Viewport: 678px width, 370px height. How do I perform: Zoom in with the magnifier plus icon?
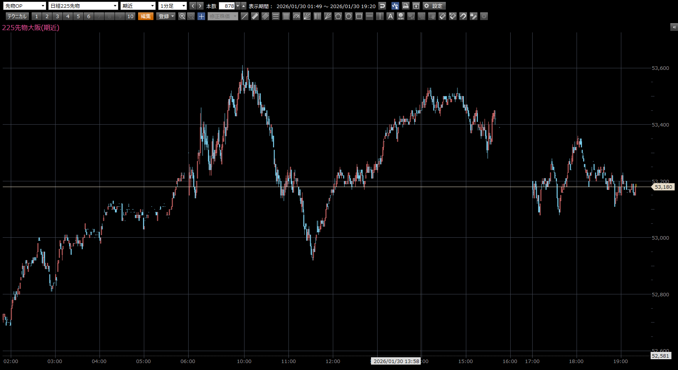(182, 16)
